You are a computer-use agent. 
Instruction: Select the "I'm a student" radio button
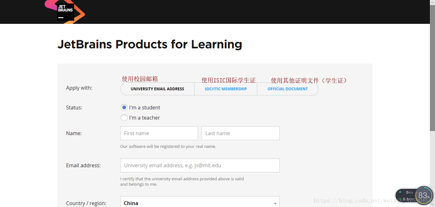tap(124, 107)
